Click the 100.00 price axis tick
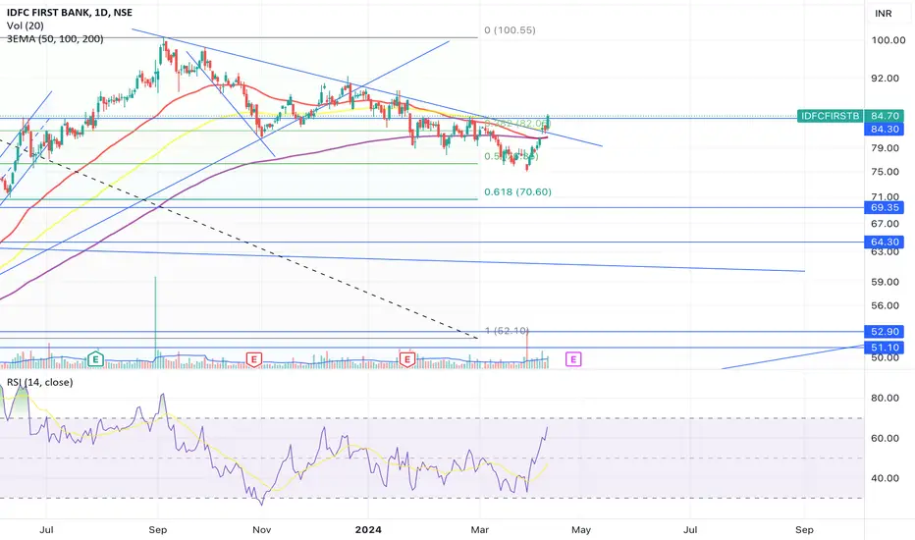This screenshot has width=915, height=540. (888, 40)
